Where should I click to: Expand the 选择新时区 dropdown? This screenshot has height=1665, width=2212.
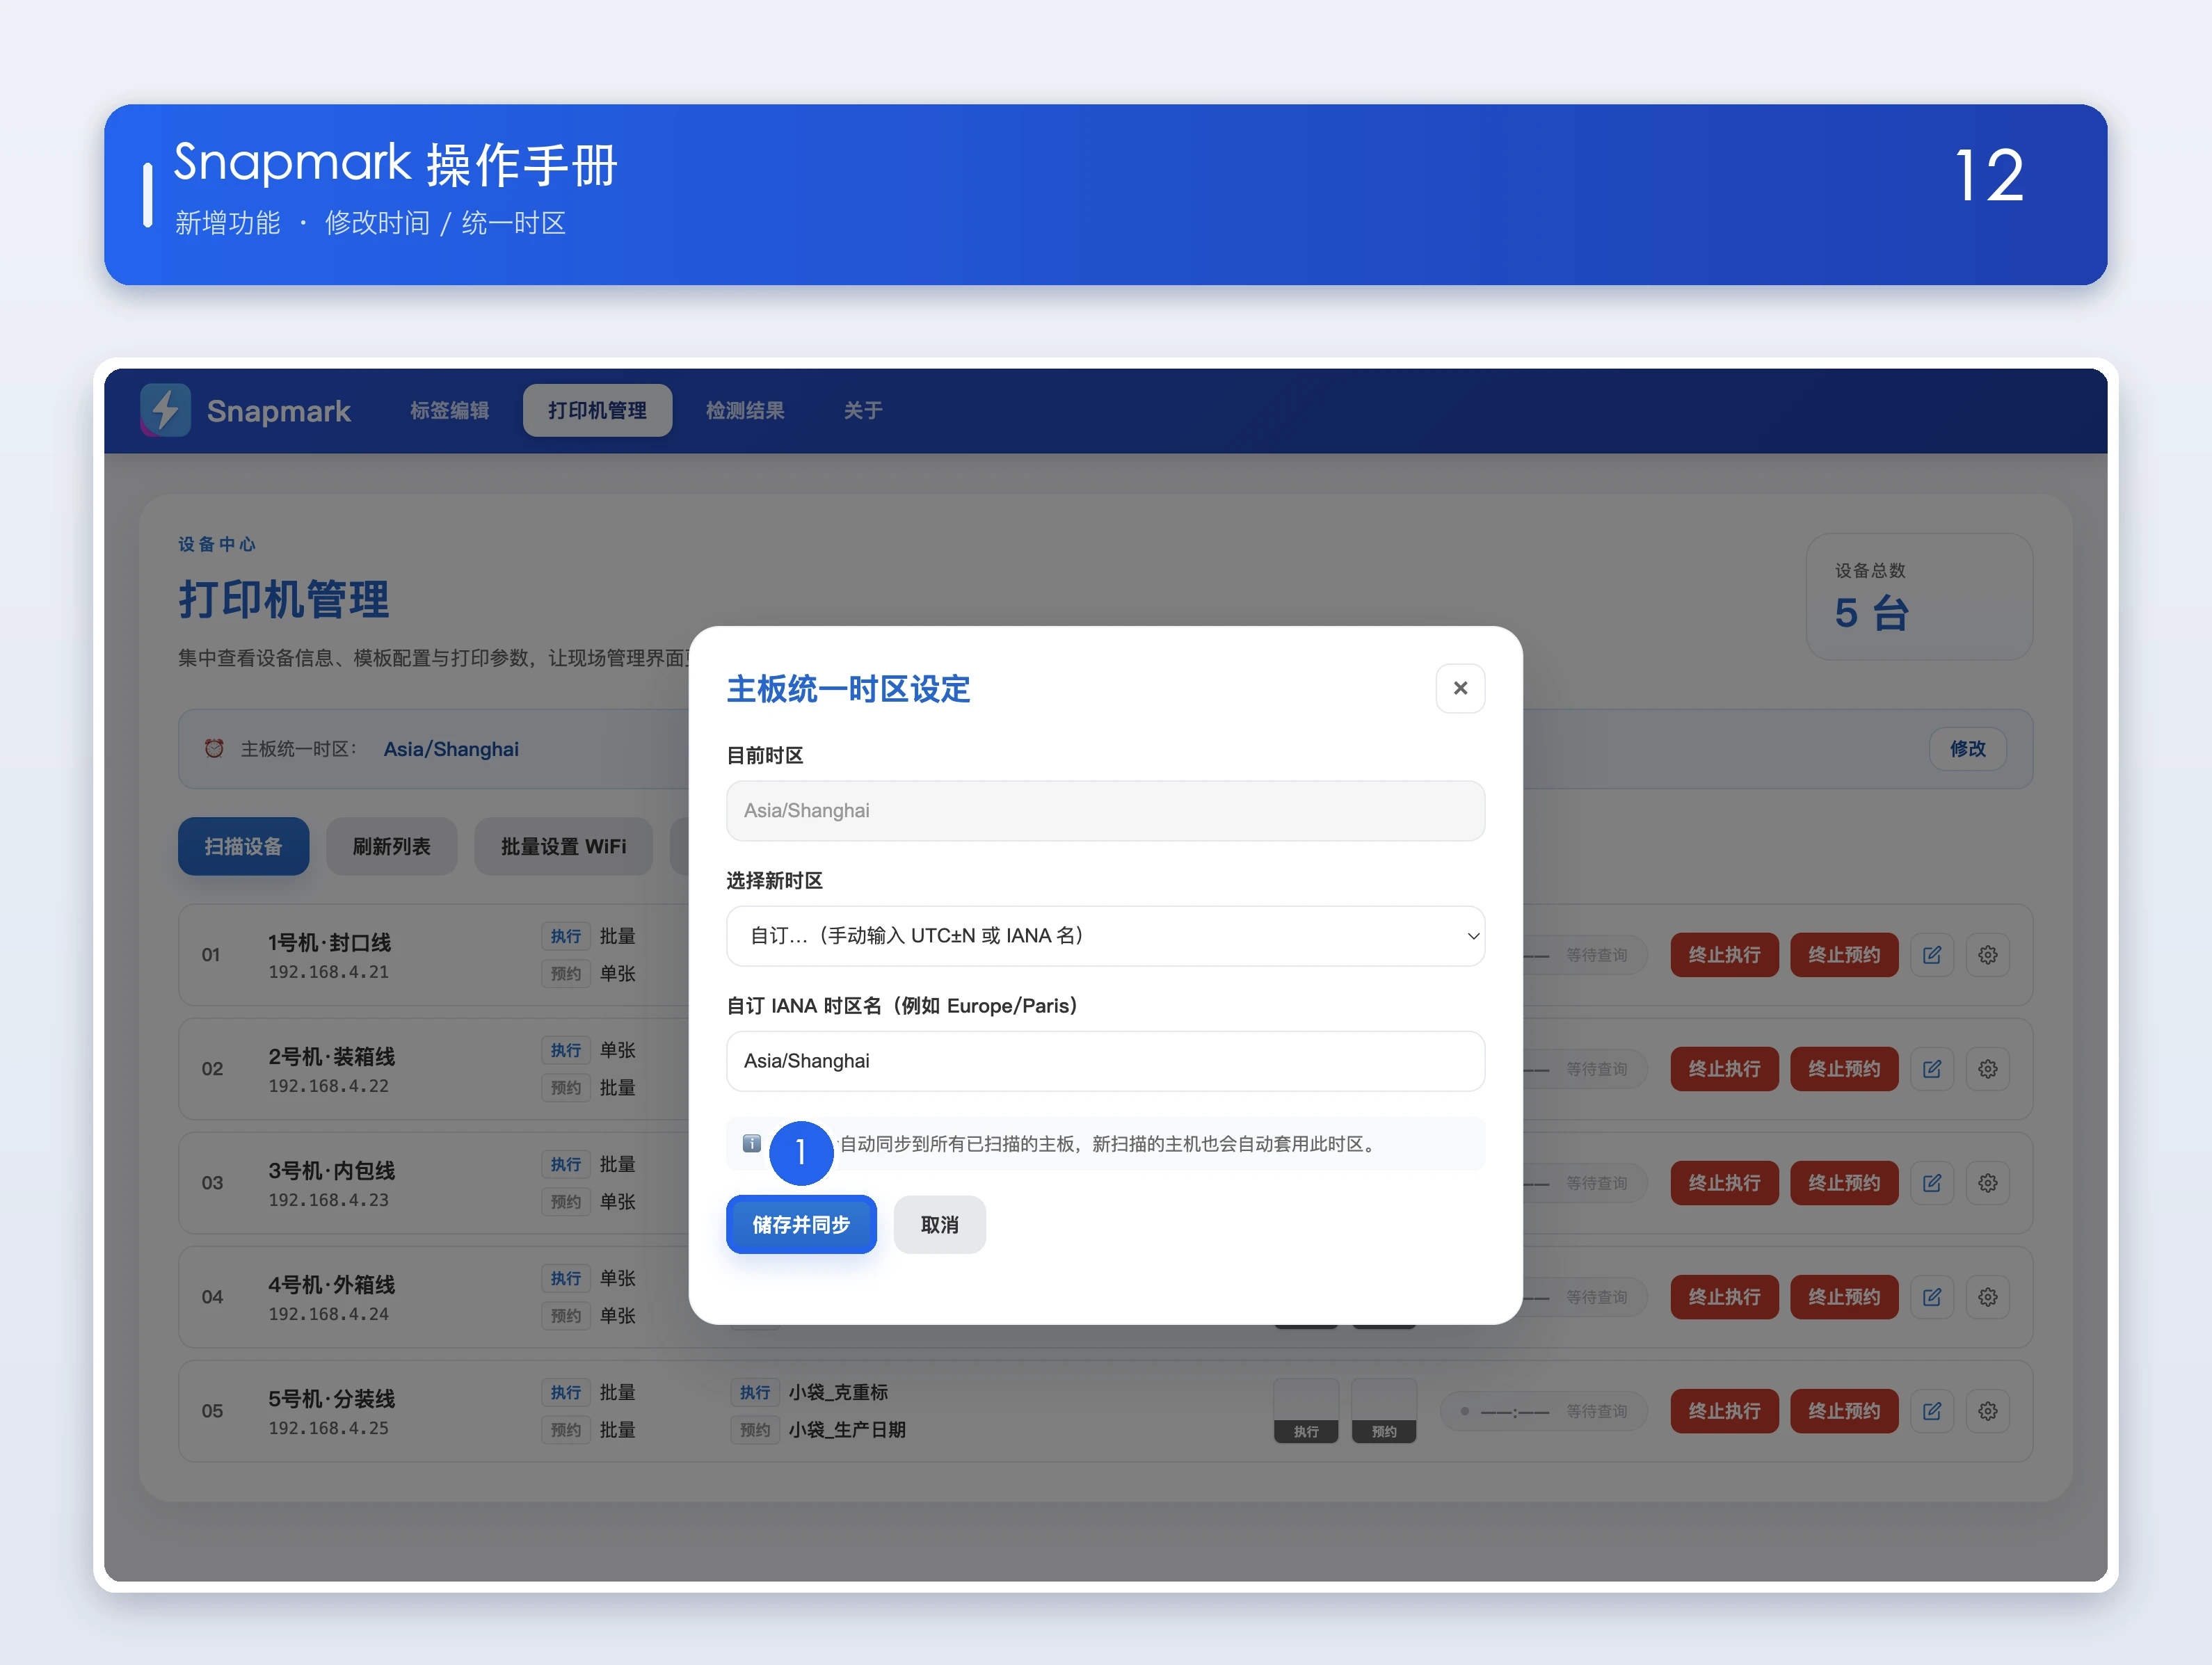(1105, 936)
